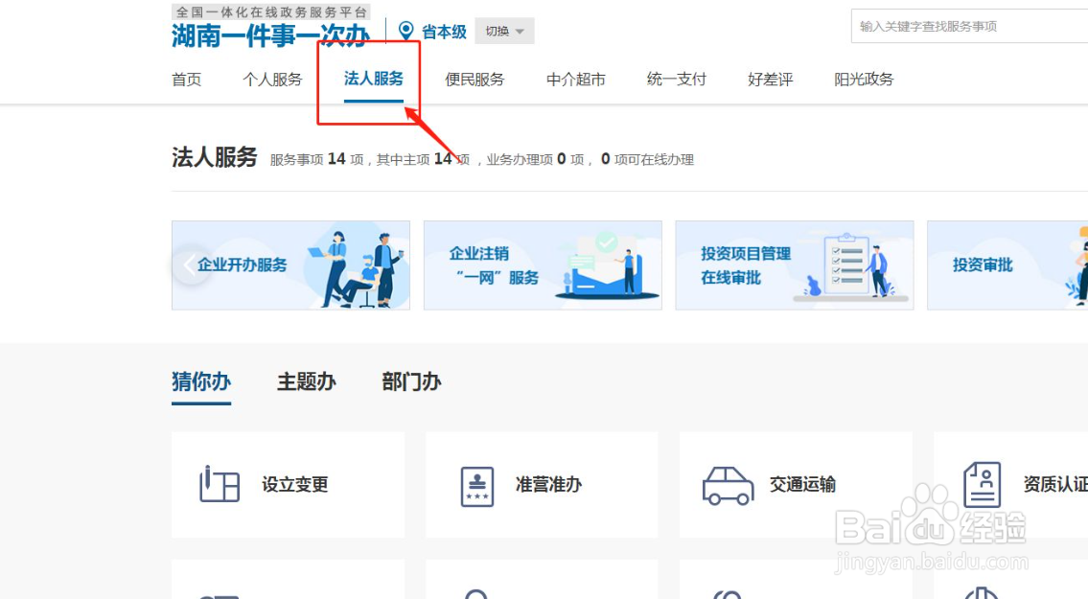
Task: Click the 省本级 region text
Action: tap(444, 32)
